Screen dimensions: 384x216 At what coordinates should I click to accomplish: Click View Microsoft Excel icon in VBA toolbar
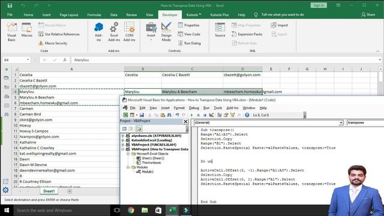point(125,115)
